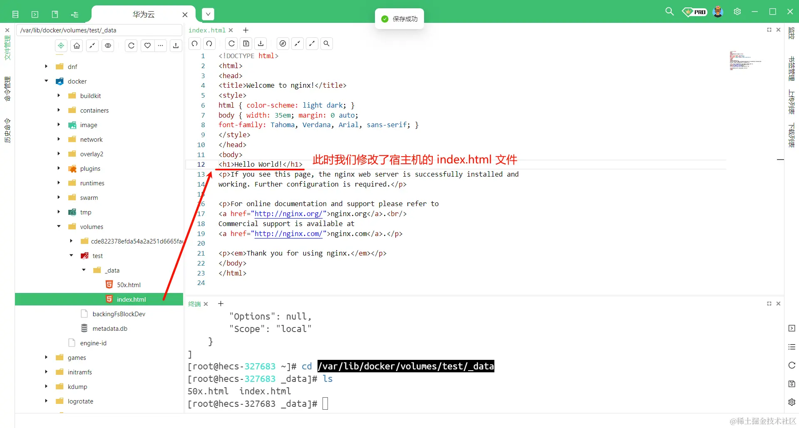Open the three-dots more options beside the heart
Screen dimensions: 799x428
(x=161, y=46)
